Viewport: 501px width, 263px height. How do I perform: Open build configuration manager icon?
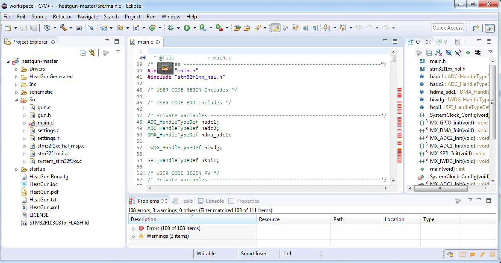point(47,28)
